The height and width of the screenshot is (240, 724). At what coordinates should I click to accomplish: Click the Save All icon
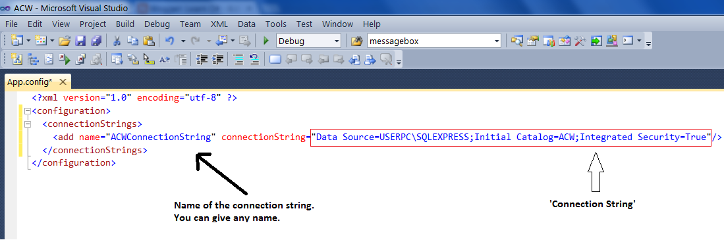(x=96, y=41)
